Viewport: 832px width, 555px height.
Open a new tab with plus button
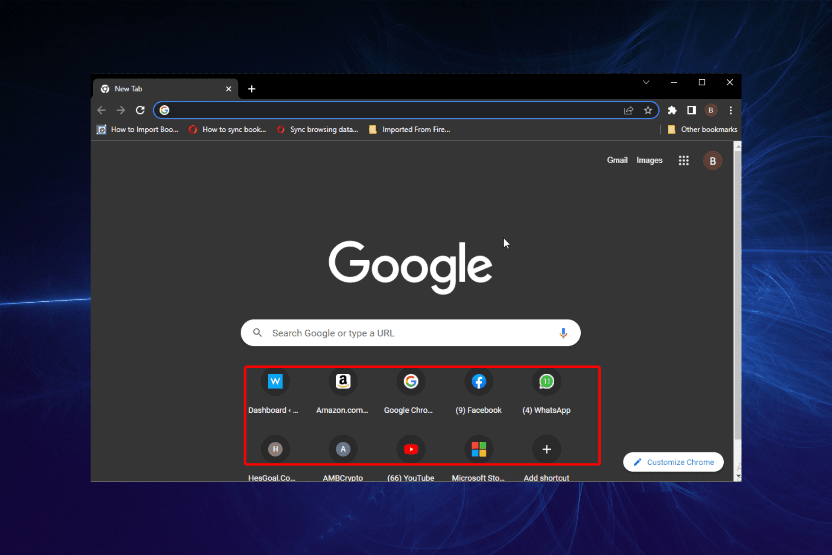pyautogui.click(x=252, y=89)
